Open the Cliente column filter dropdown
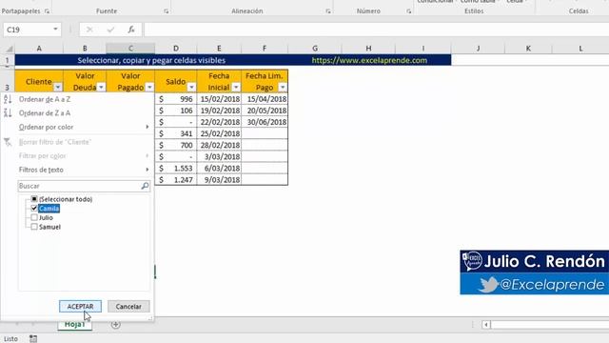Viewport: 609px width, 343px height. (57, 87)
